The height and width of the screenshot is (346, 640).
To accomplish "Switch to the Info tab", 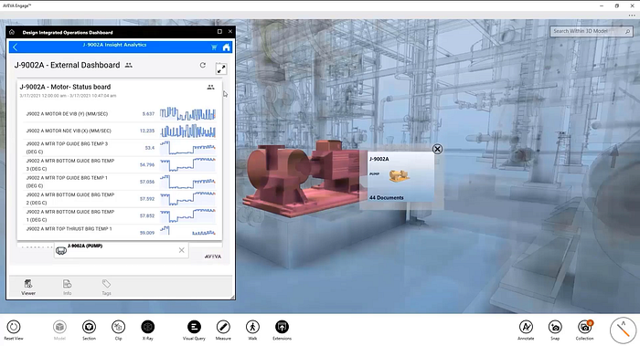I will tap(68, 287).
